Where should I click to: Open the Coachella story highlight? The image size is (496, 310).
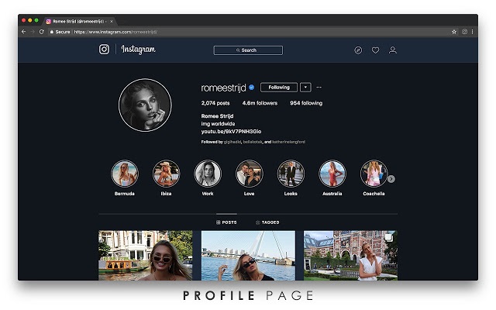(374, 174)
